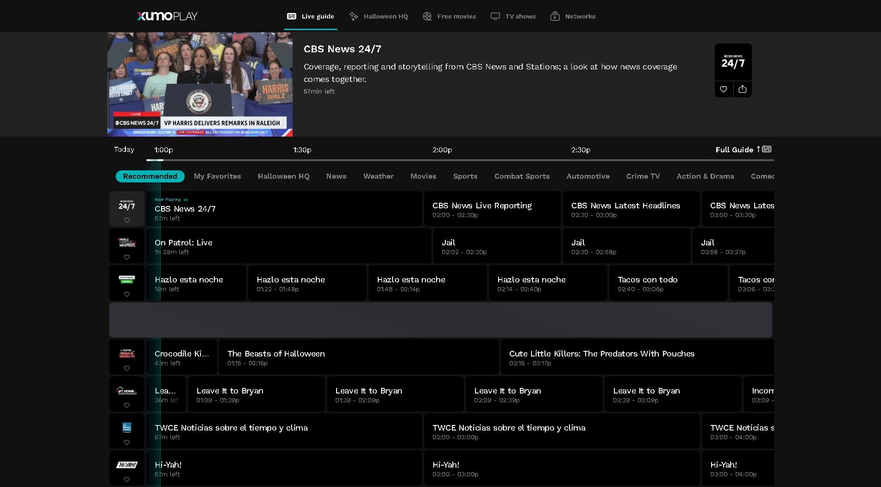Favorite the CBS News 24/7 guide row channel
This screenshot has width=881, height=487.
(x=127, y=220)
